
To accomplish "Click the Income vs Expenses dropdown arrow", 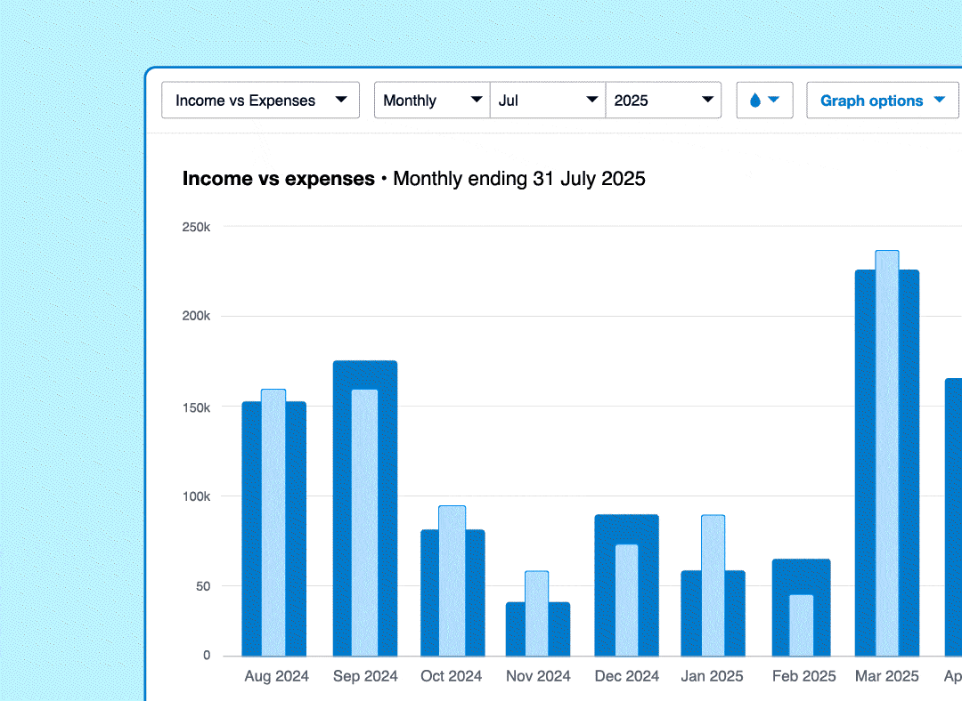I will coord(341,101).
